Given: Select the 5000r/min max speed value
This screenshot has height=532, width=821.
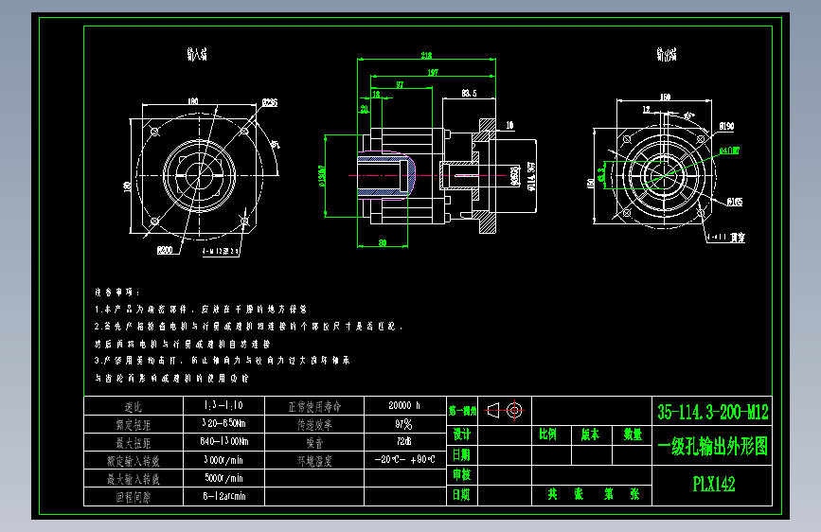Looking at the screenshot, I should 223,478.
